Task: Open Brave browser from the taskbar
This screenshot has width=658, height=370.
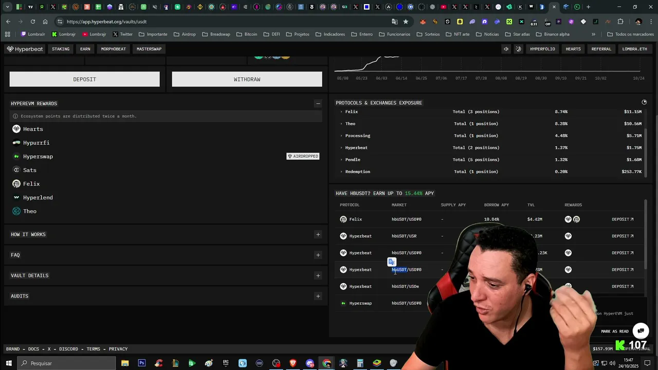Action: point(293,363)
